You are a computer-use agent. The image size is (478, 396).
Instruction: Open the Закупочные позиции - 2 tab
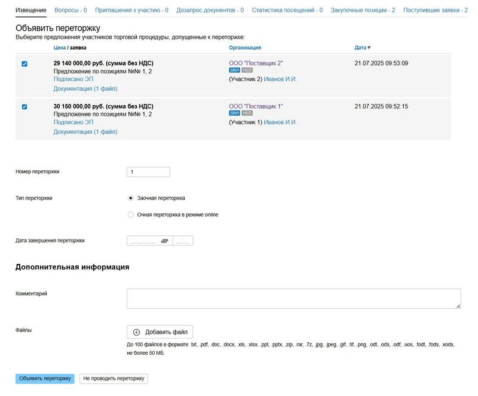(x=363, y=10)
